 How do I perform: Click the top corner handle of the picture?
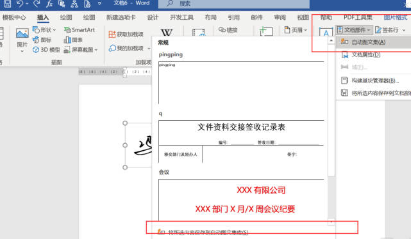tap(125, 123)
